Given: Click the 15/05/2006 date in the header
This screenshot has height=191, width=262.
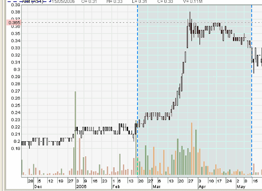Looking at the screenshot, I should [63, 2].
